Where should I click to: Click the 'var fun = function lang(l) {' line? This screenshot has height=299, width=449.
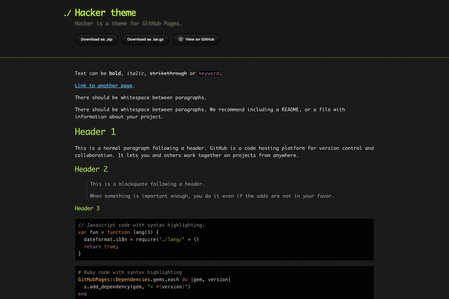pyautogui.click(x=118, y=232)
